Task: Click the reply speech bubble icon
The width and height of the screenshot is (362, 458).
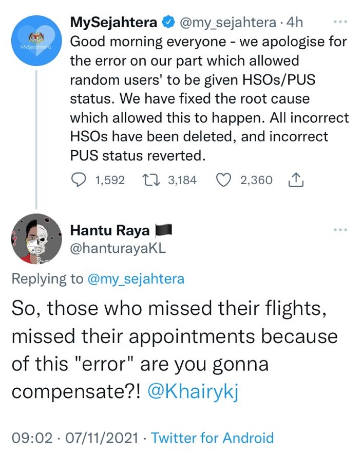Action: click(79, 180)
